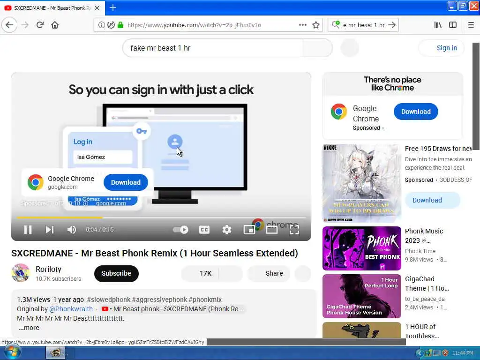This screenshot has height=360, width=480.
Task: Open 1 HOUR of Toothless video title
Action: [422, 331]
